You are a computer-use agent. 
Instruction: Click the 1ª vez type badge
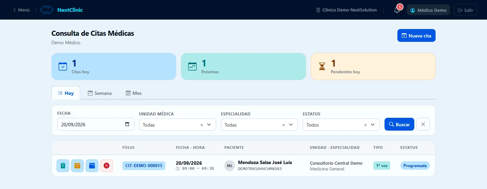[x=382, y=166]
